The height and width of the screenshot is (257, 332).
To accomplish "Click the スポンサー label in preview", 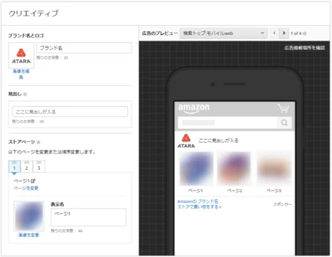I will tap(283, 204).
